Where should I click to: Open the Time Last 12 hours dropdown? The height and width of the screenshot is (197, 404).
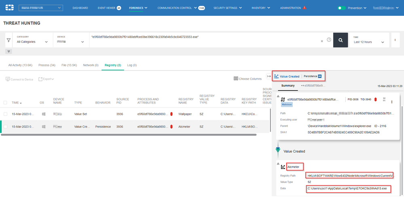369,40
